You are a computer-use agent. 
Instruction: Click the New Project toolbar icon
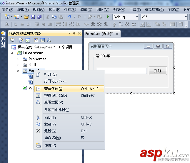coord(7,17)
